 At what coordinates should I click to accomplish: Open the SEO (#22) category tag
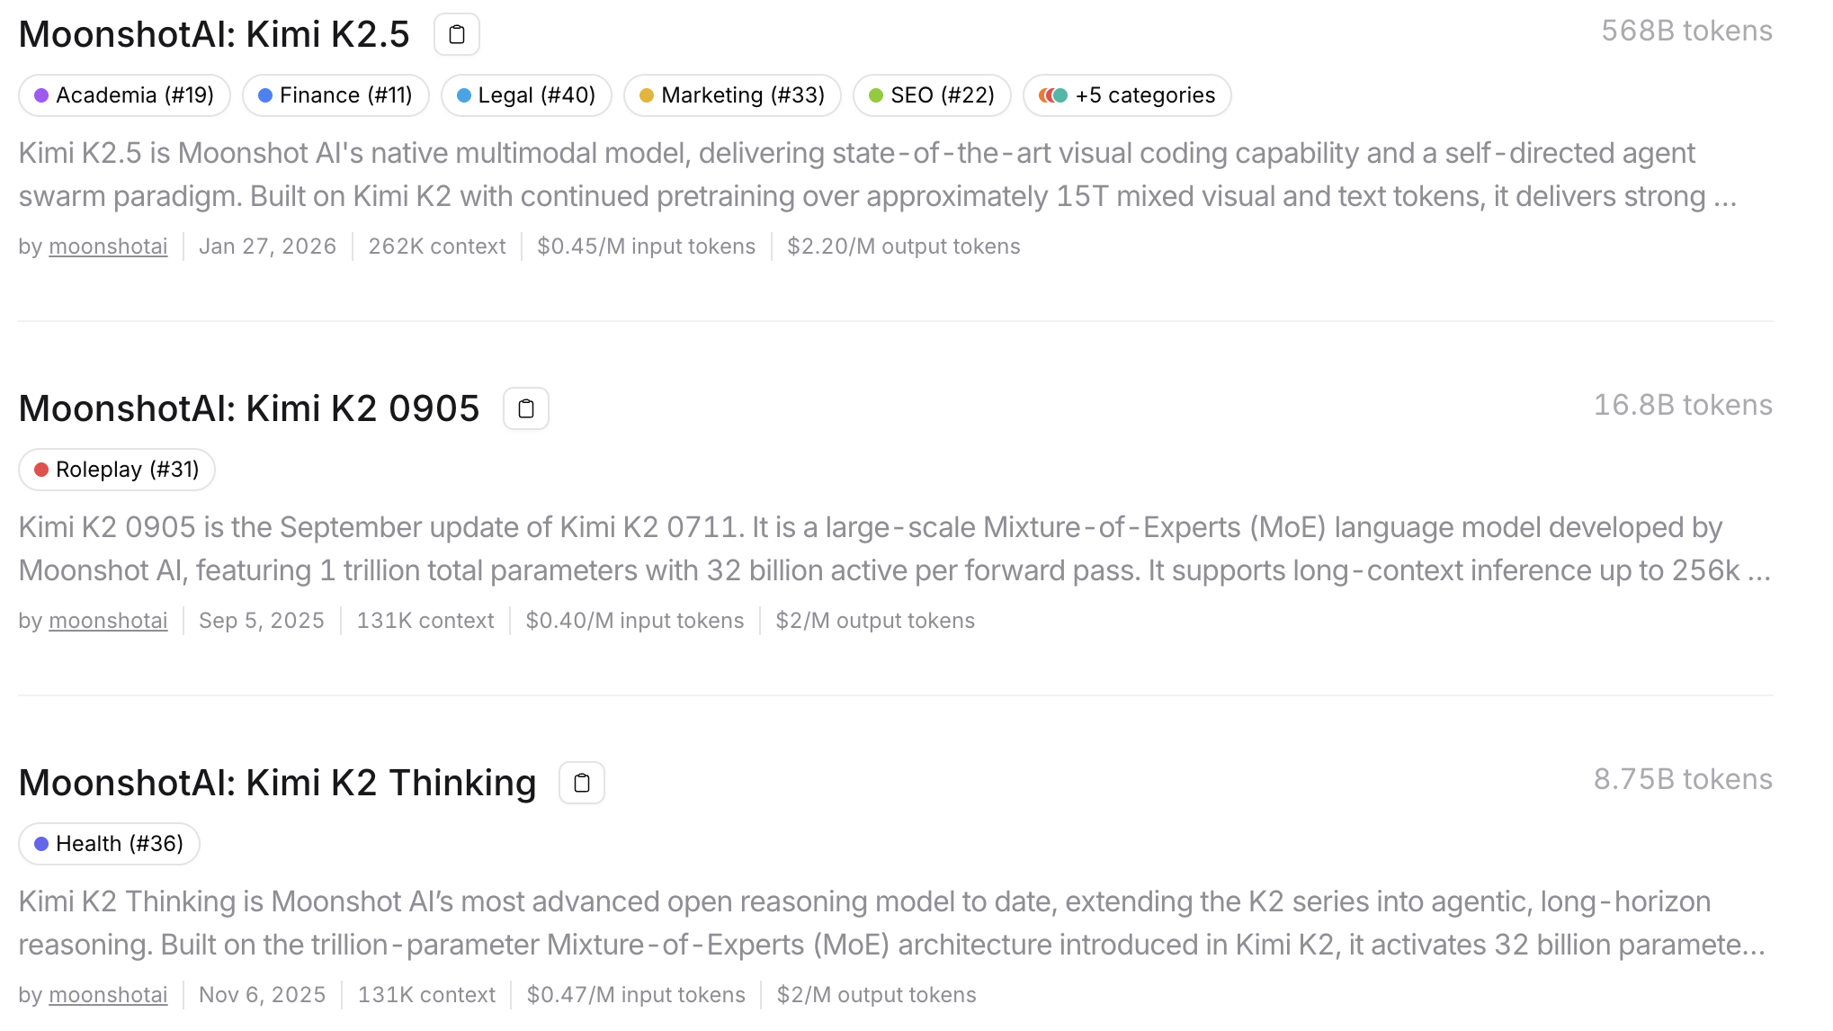click(x=932, y=95)
